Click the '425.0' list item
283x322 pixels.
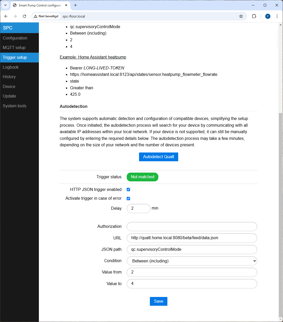coord(75,94)
